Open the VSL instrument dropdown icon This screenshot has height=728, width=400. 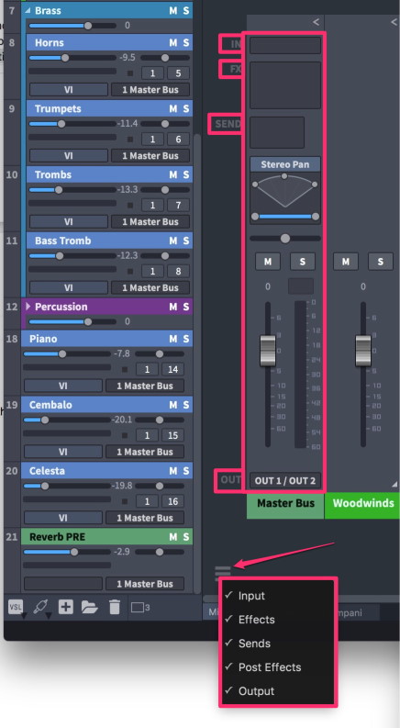coord(17,608)
